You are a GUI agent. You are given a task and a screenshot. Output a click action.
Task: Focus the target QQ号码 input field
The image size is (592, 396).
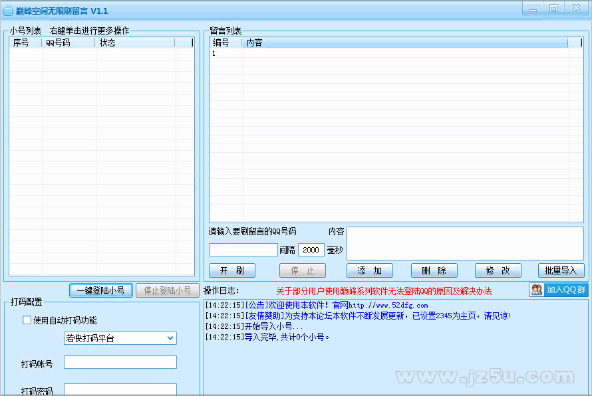click(x=243, y=250)
